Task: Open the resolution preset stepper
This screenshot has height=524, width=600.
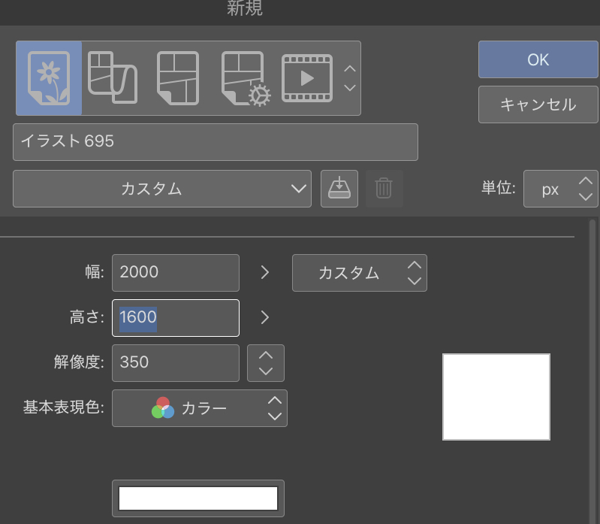Action: coord(265,363)
